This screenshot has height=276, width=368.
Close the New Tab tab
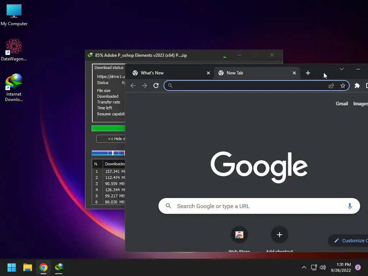pyautogui.click(x=294, y=73)
